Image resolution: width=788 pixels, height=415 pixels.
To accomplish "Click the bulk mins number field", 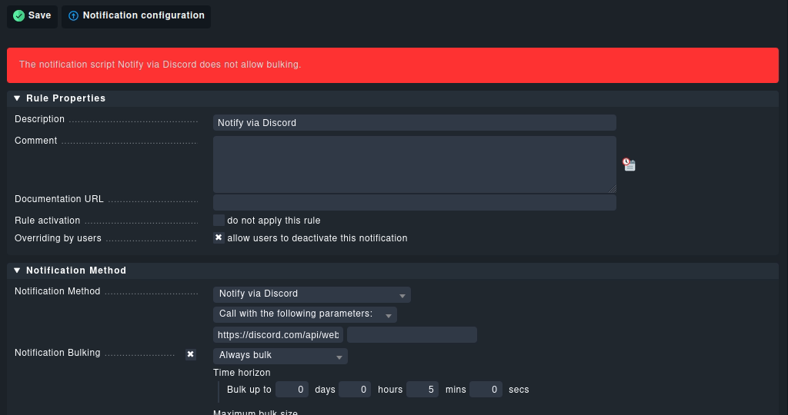I will point(422,390).
